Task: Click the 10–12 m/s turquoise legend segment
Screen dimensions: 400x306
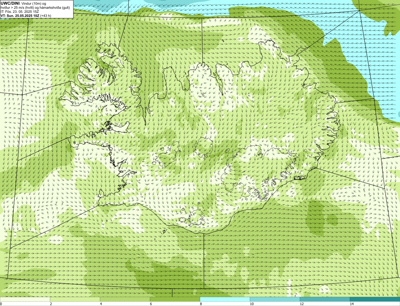Action: 275,299
